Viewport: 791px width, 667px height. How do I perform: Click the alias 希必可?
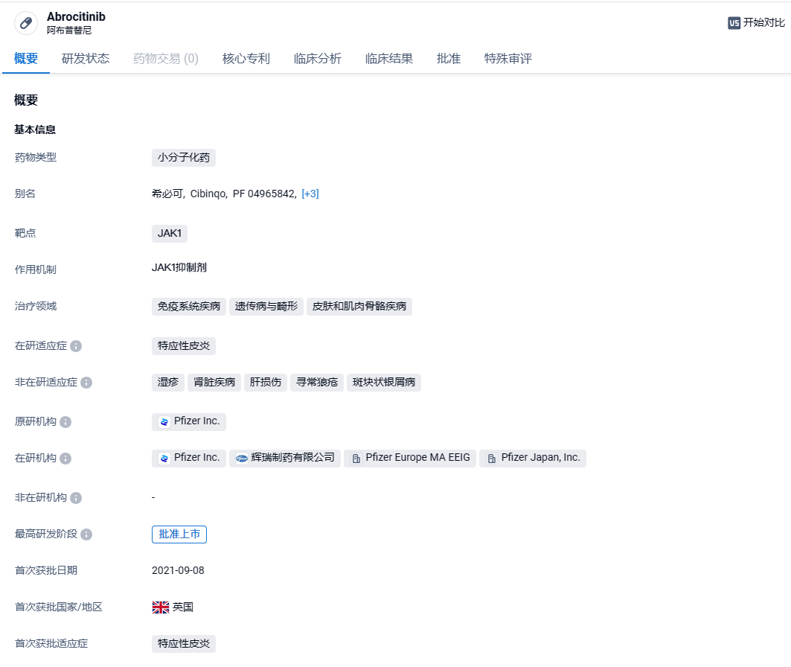[x=167, y=194]
